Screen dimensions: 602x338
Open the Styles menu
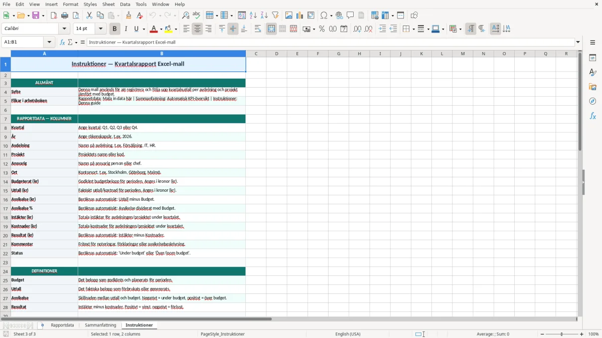tap(90, 4)
